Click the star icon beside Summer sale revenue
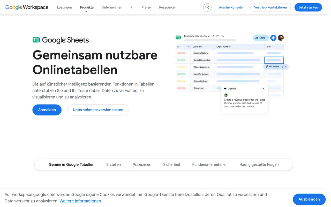This screenshot has height=207, width=331. tap(213, 36)
